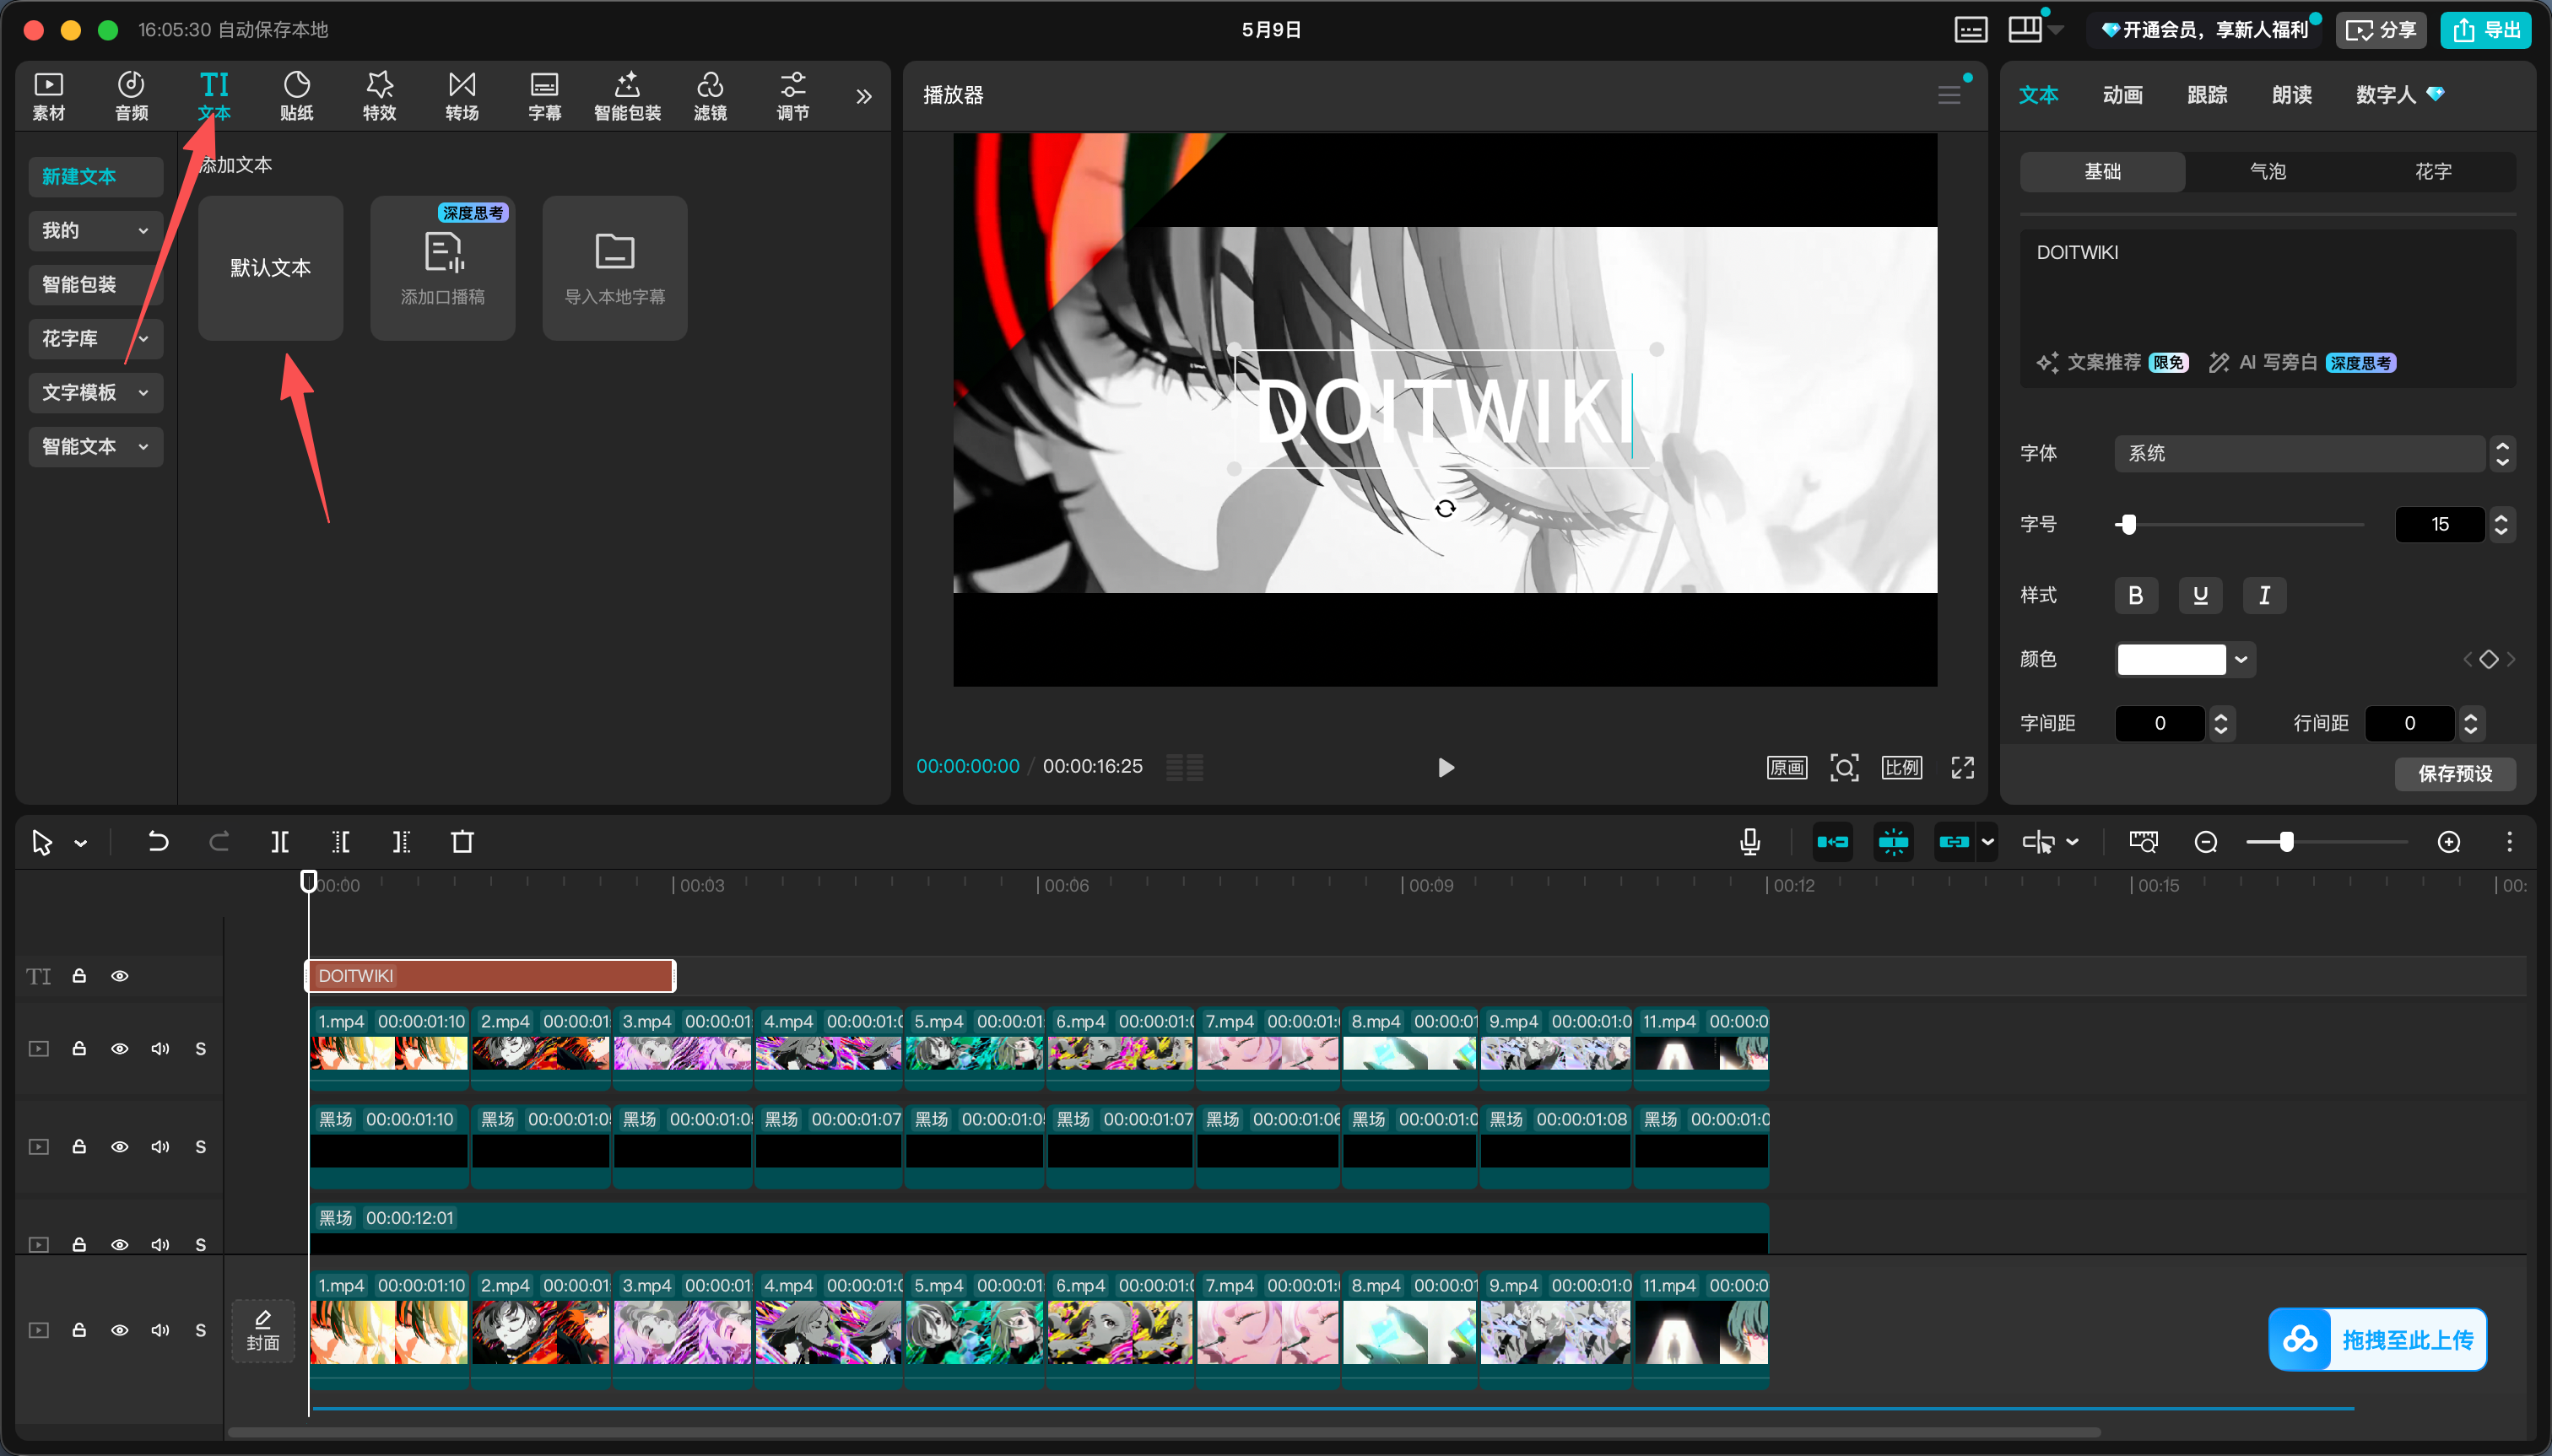Open the 滤镜 filters panel

click(711, 96)
